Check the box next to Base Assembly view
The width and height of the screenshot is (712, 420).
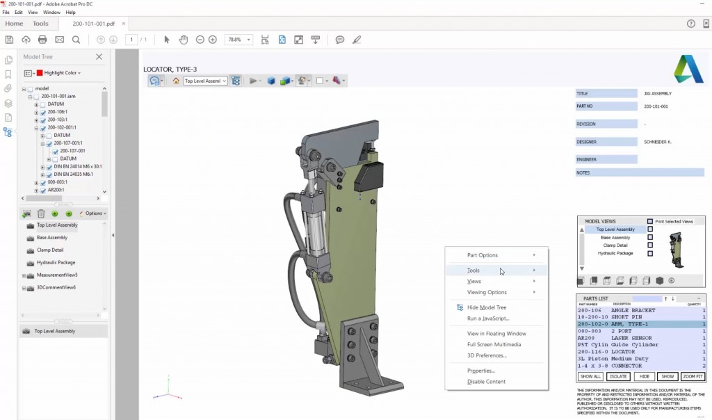click(x=651, y=237)
